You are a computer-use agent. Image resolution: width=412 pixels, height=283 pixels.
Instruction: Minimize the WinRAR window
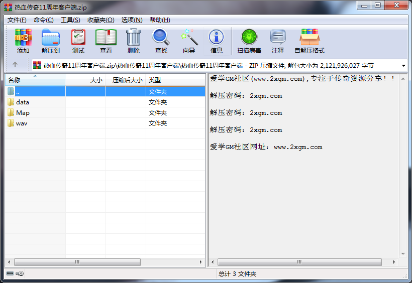coord(364,6)
